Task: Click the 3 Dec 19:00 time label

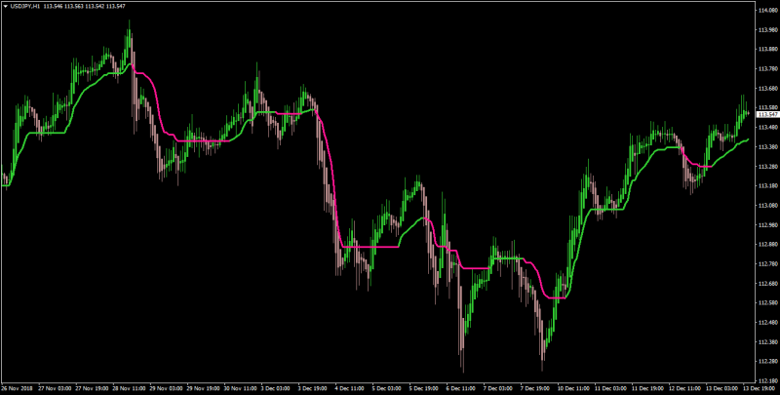Action: point(310,387)
